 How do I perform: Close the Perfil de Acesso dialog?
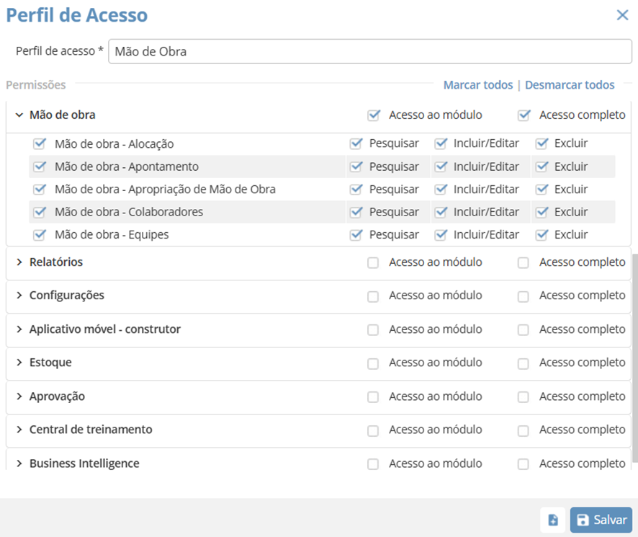pos(622,14)
